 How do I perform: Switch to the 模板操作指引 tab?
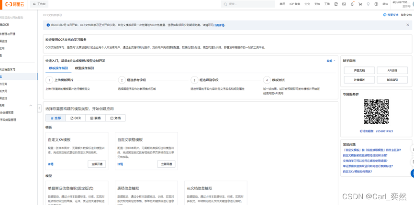coord(58,68)
